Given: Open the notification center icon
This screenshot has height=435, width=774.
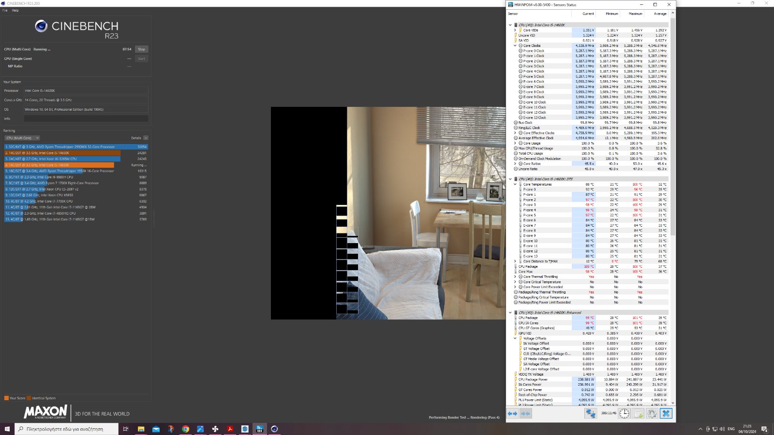Looking at the screenshot, I should pos(764,429).
